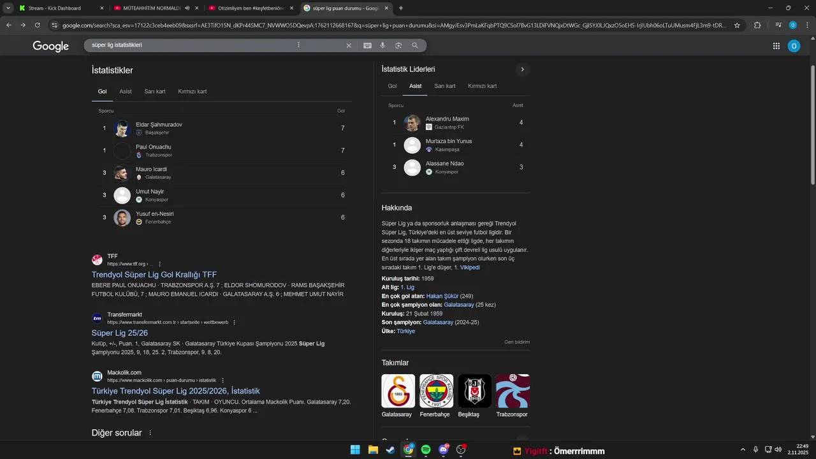Open Trendyol Süper Lig Gol Krallığı TFF
The image size is (816, 459).
point(154,275)
